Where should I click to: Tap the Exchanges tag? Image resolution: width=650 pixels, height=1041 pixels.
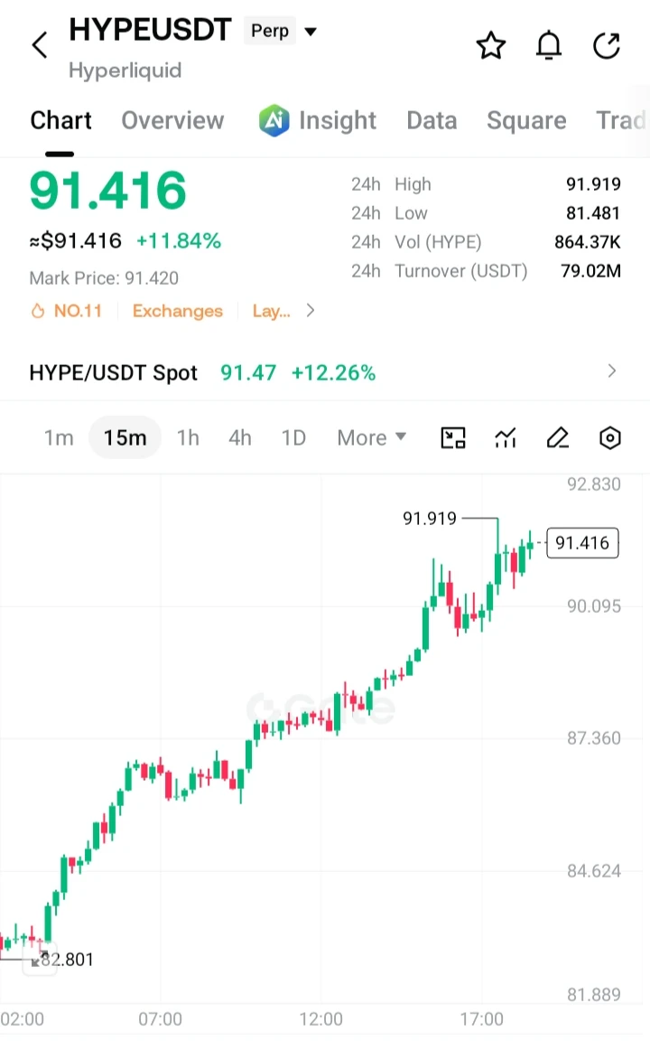tap(177, 311)
